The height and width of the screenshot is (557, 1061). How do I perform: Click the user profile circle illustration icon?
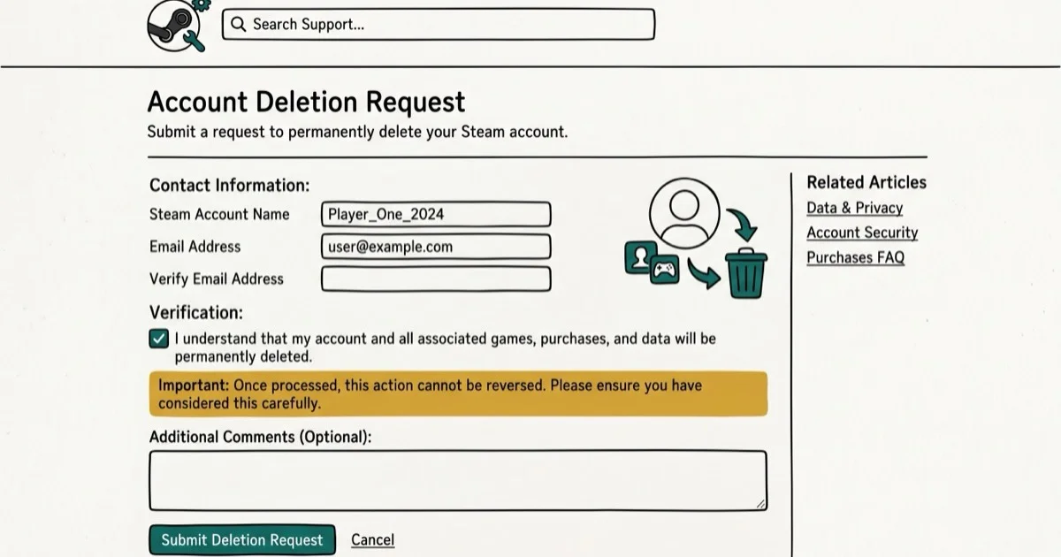pos(684,213)
